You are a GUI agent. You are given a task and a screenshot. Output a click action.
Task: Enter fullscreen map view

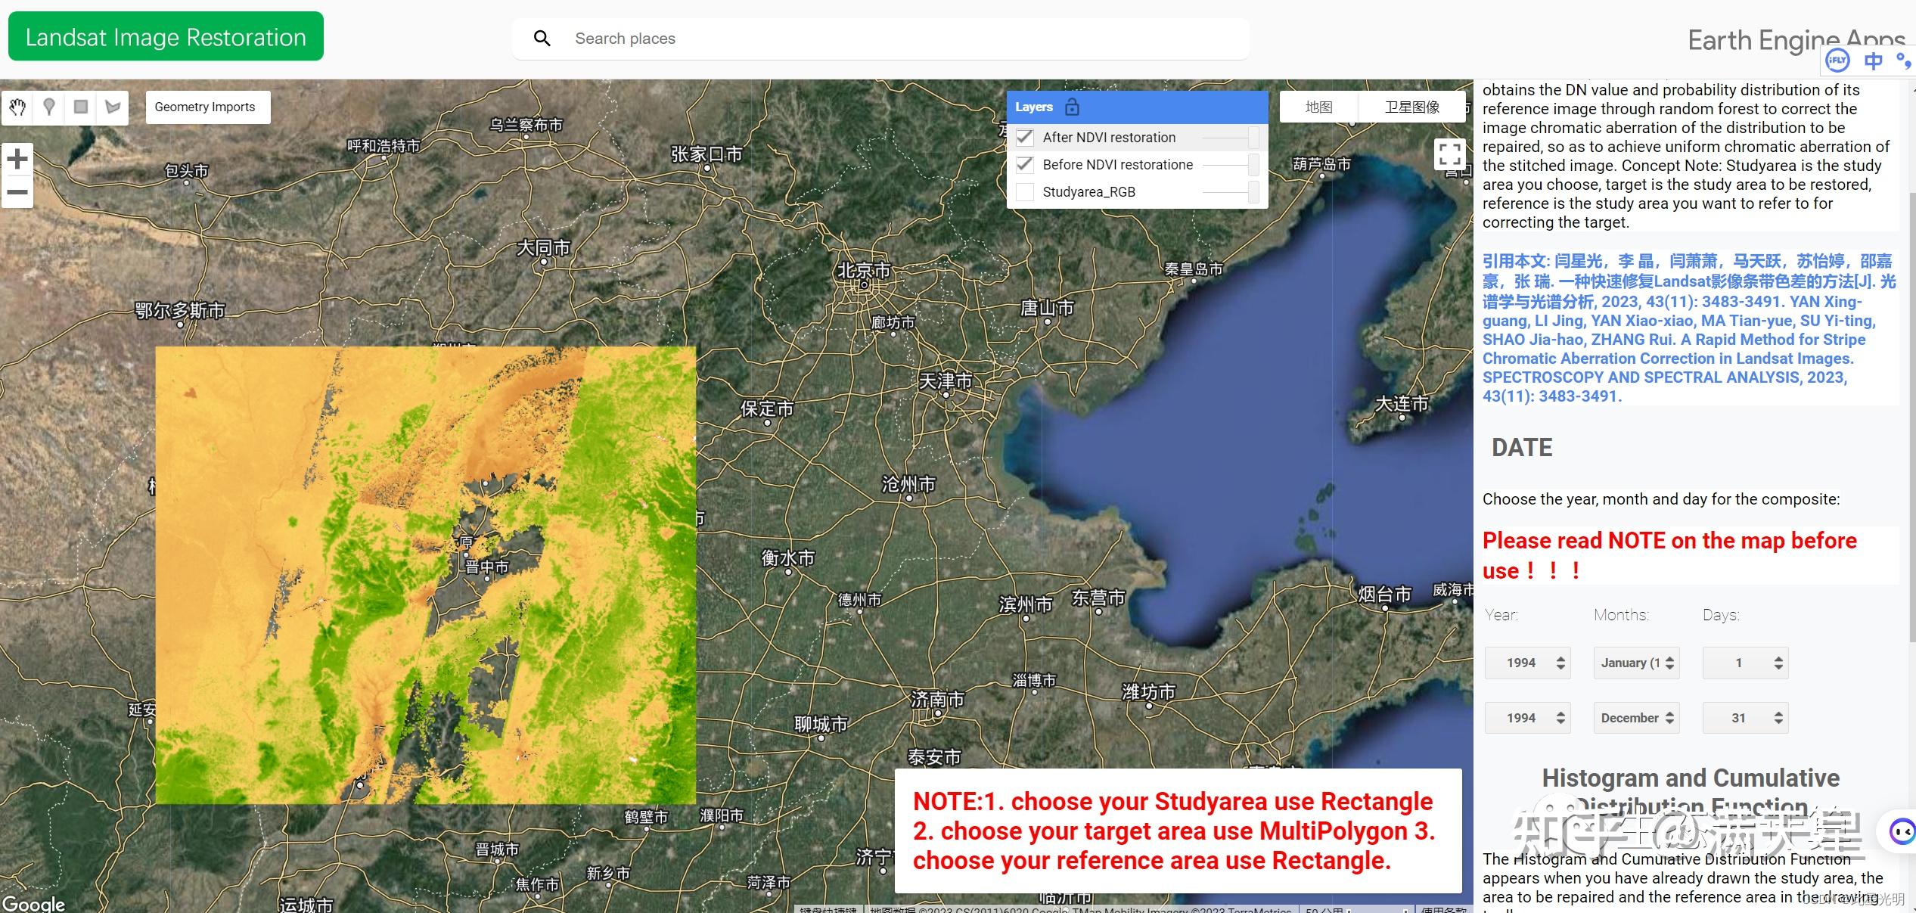tap(1450, 154)
